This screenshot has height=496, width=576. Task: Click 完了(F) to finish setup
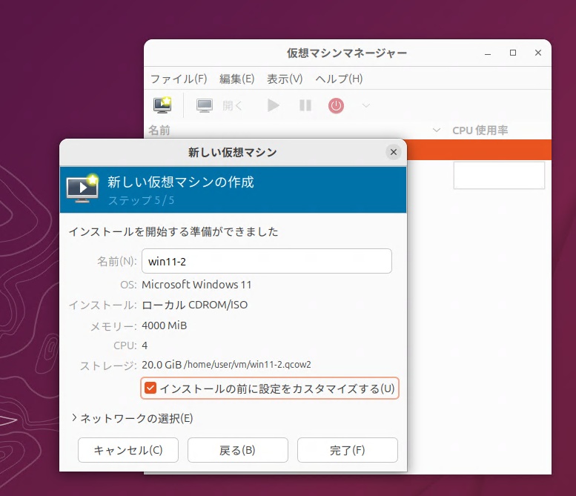347,450
